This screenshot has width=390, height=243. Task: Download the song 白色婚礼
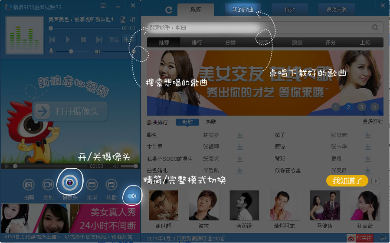point(240,170)
